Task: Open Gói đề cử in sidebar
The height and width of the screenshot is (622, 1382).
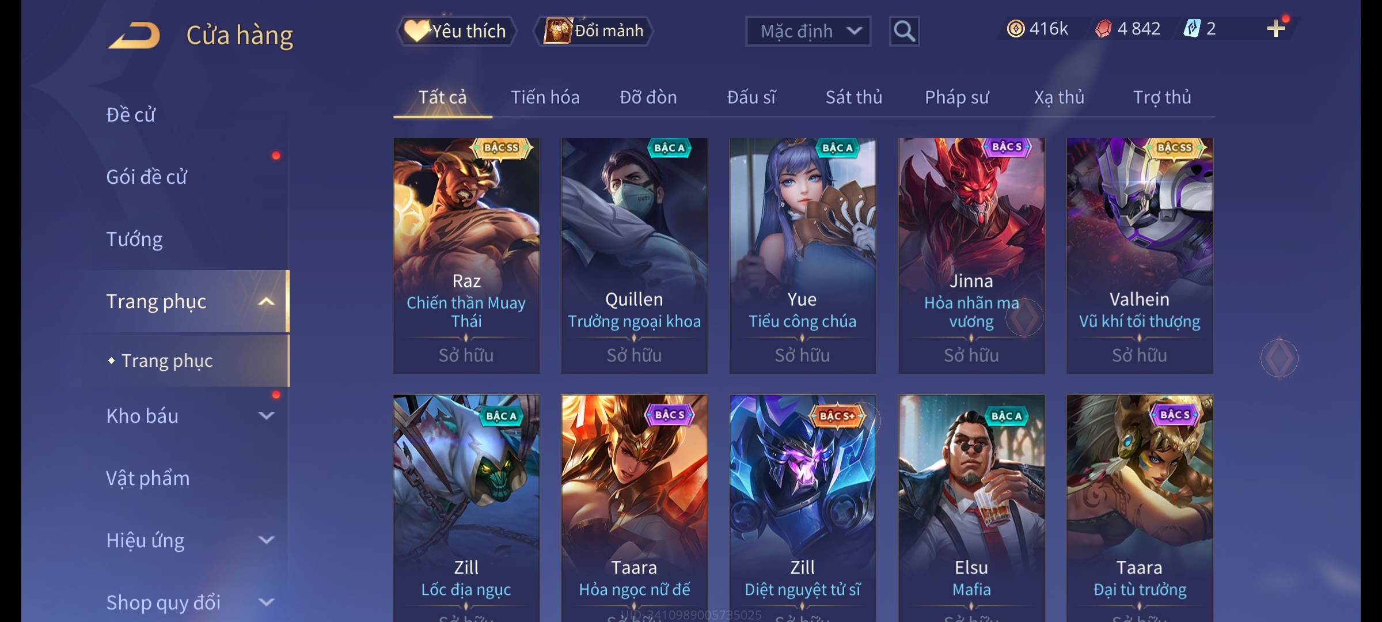Action: 146,177
